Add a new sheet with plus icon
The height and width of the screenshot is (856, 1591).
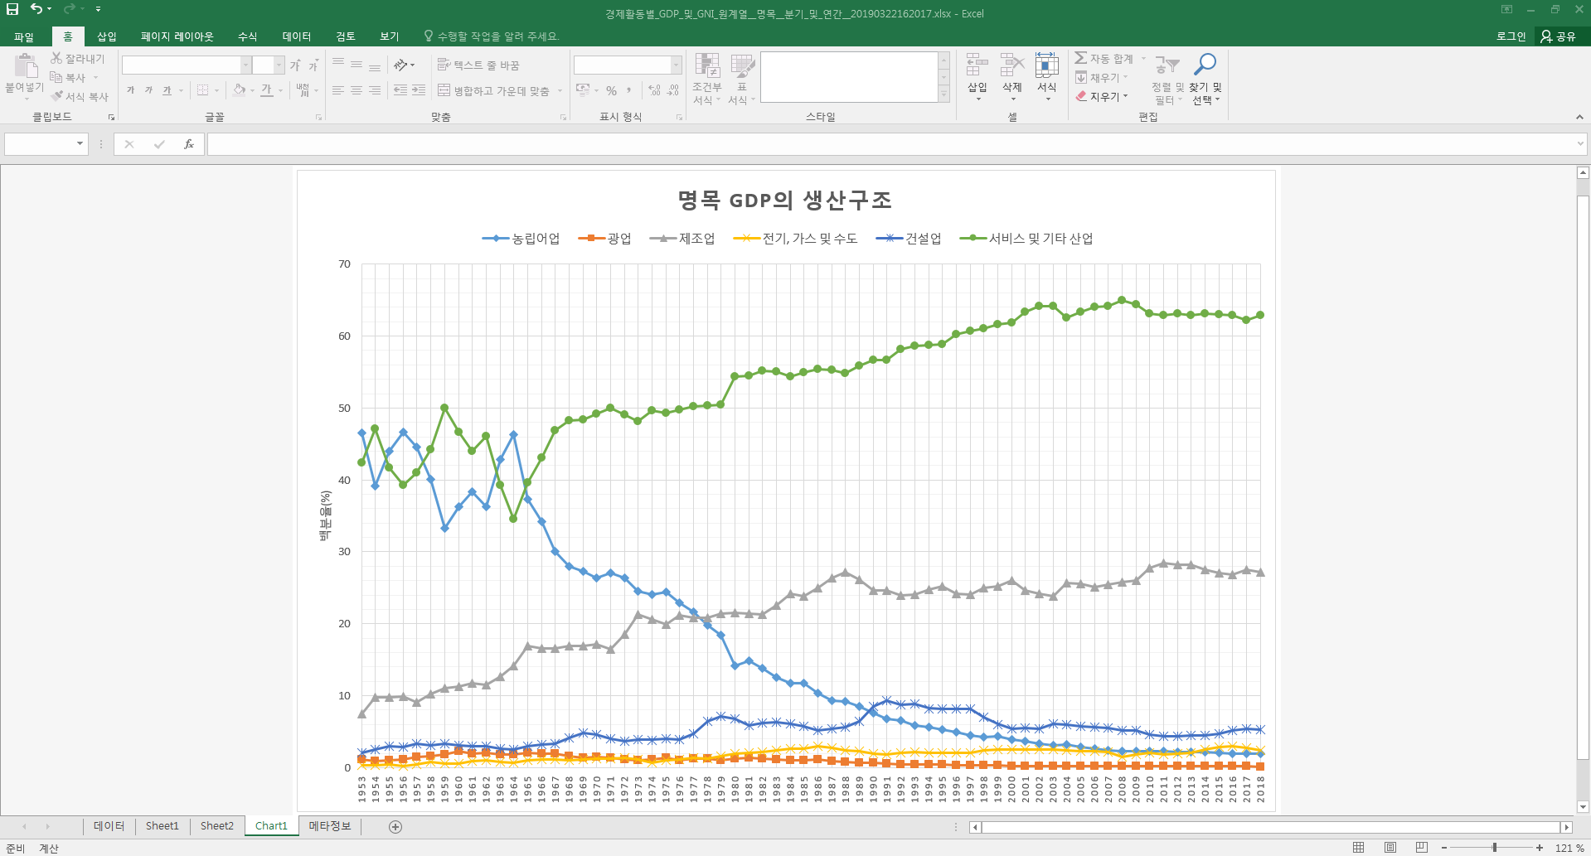point(395,826)
